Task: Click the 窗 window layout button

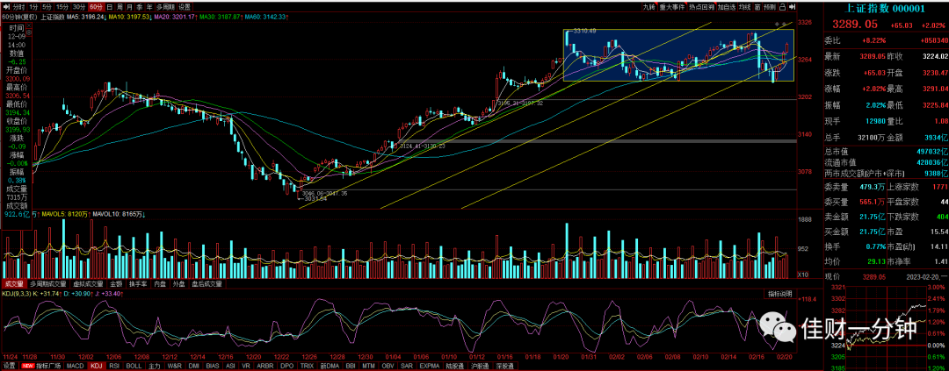Action: [x=757, y=7]
